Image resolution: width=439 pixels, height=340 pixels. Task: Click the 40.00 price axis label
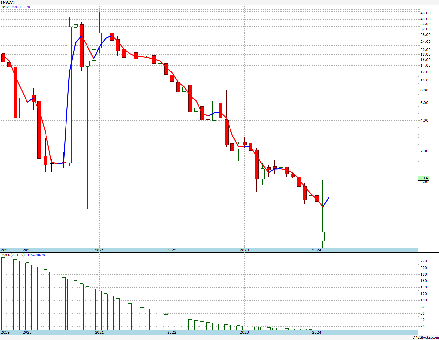tap(425, 19)
